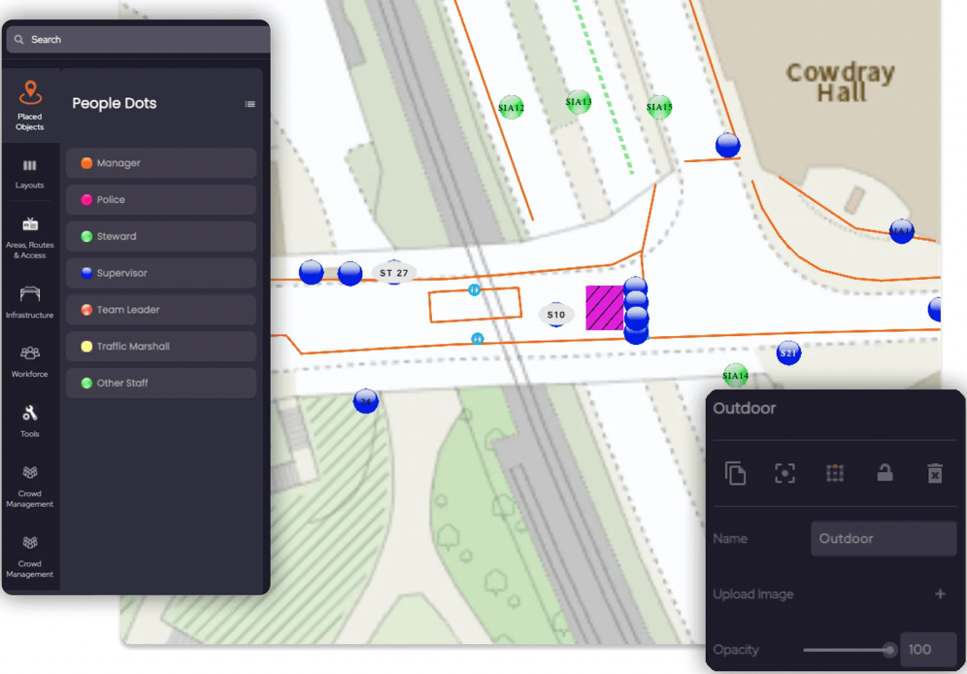Duplicate the Outdoor object with copy icon
The height and width of the screenshot is (674, 967).
point(736,473)
